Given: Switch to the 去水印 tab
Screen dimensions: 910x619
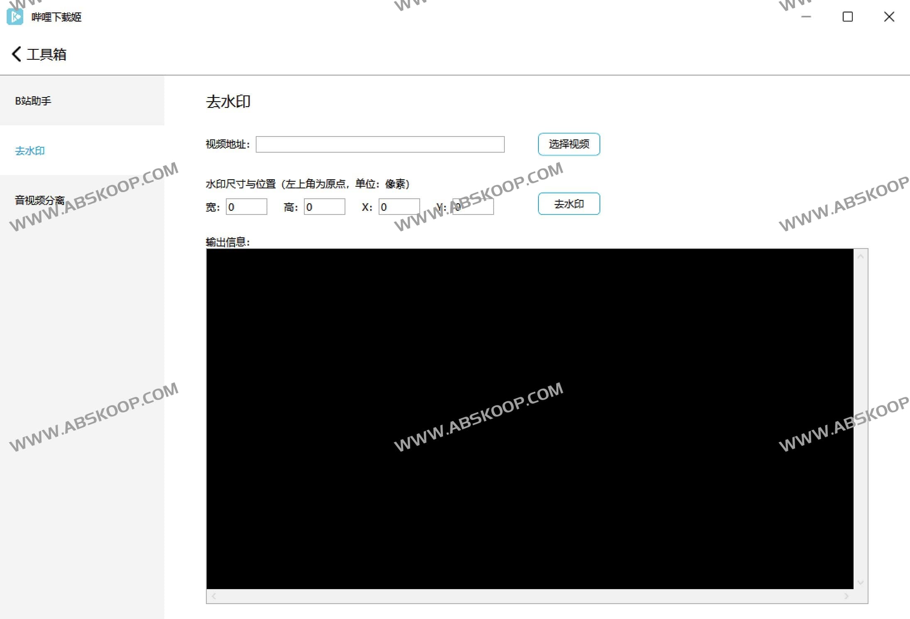Looking at the screenshot, I should coord(29,151).
